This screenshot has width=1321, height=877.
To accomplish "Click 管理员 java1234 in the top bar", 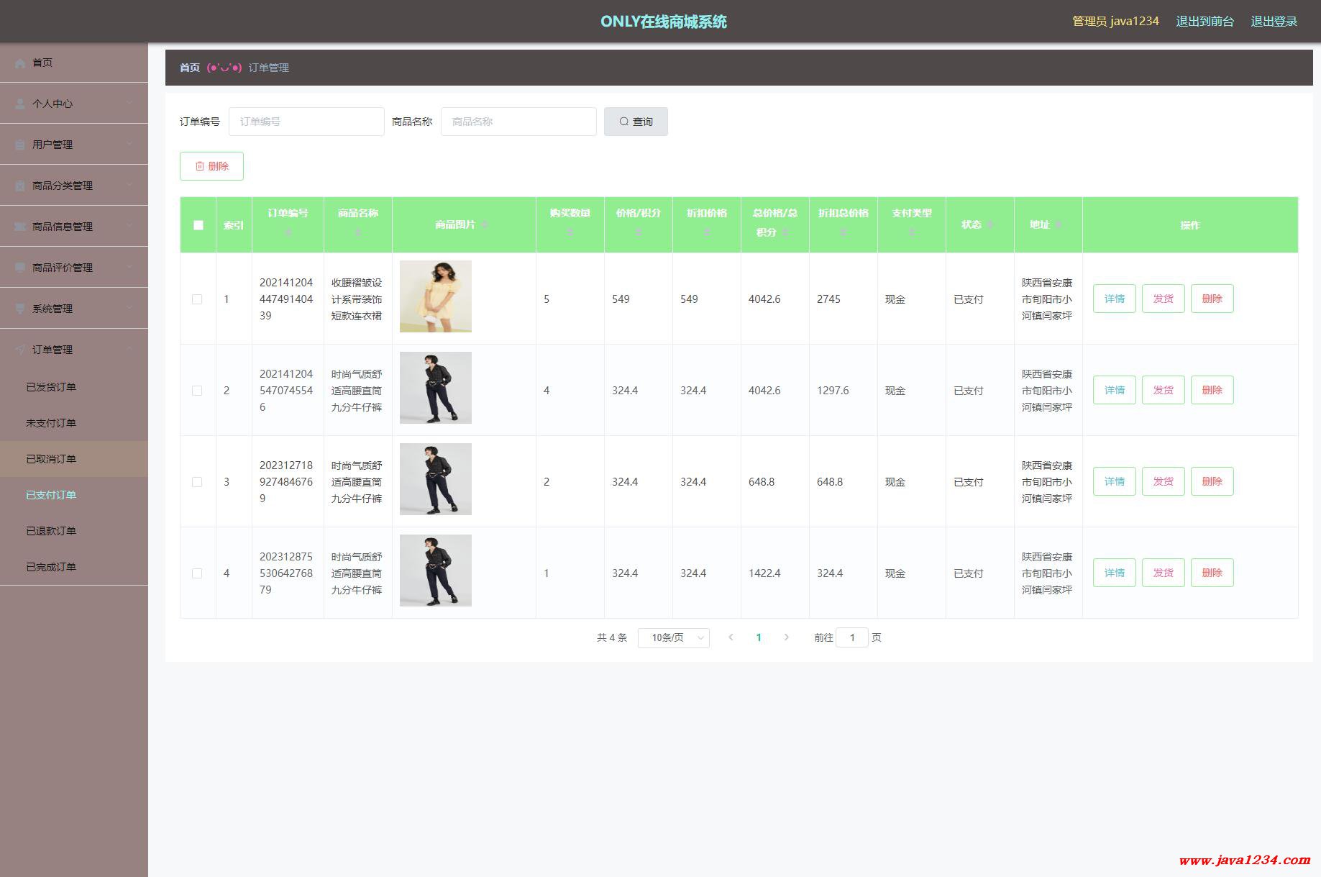I will [1115, 22].
